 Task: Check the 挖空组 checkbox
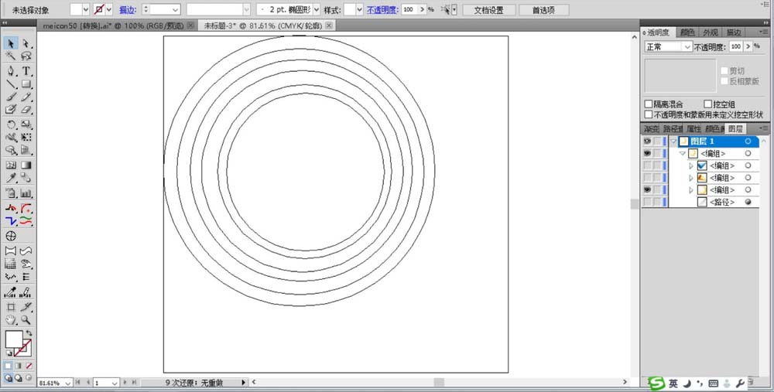[x=707, y=104]
